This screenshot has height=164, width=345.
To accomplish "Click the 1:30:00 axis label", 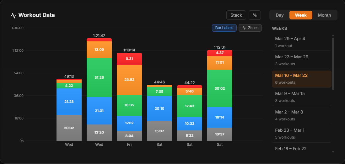I will 18,28.
